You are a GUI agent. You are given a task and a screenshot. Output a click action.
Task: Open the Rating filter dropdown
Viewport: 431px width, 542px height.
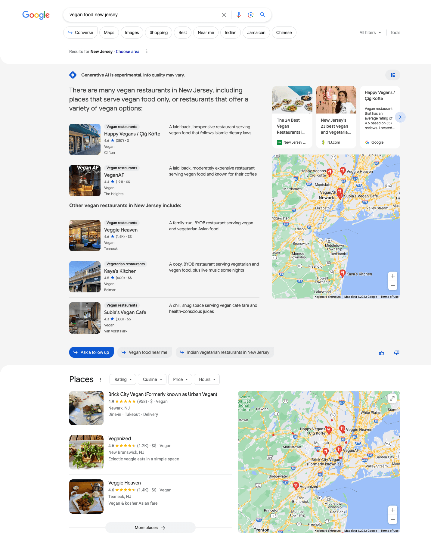pyautogui.click(x=123, y=379)
